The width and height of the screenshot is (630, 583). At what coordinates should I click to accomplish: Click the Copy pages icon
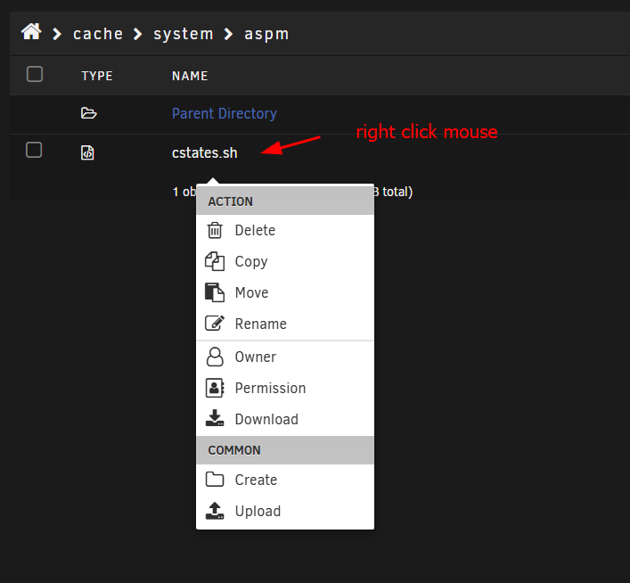coord(215,261)
